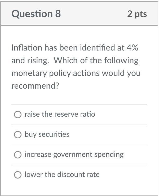Choose the "buy securities" radio button
The height and width of the screenshot is (196, 159).
coord(18,135)
